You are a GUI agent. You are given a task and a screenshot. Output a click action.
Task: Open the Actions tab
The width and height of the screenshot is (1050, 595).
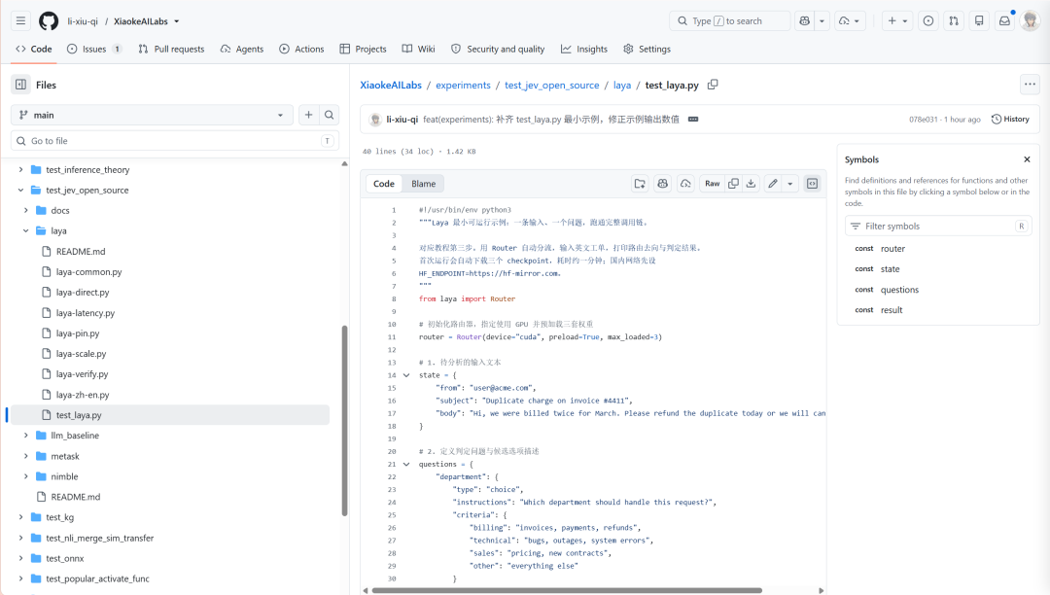[301, 49]
